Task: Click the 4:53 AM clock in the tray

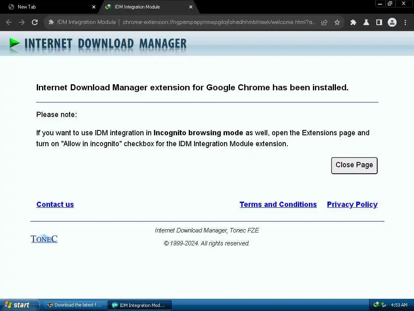Action: [x=399, y=305]
